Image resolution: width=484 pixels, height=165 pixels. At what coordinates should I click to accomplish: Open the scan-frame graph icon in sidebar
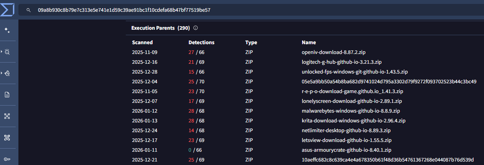pos(7,116)
